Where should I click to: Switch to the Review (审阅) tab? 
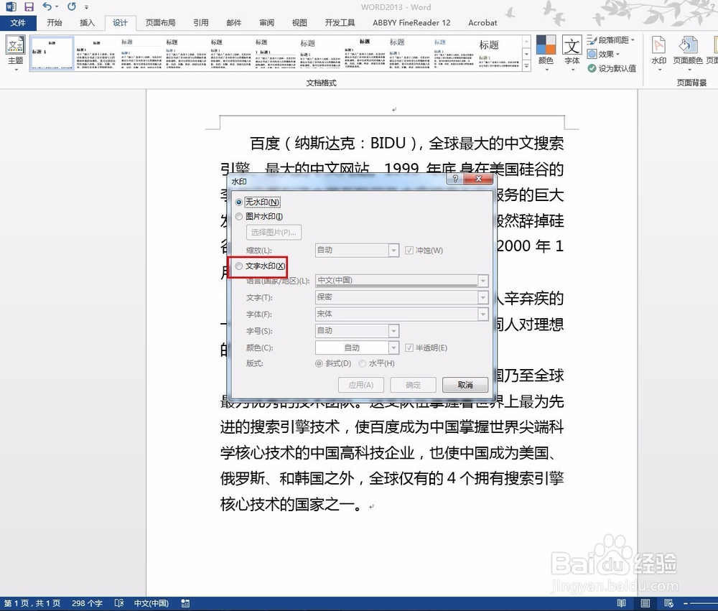[266, 22]
